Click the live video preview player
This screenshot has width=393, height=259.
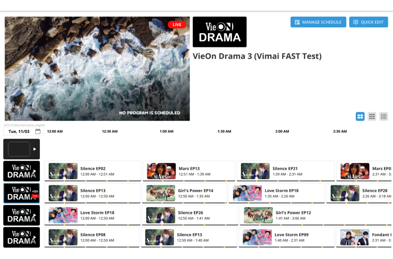point(97,69)
